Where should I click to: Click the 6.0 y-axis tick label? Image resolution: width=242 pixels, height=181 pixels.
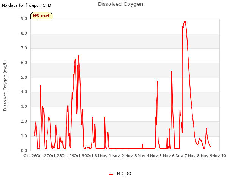pos(24,63)
